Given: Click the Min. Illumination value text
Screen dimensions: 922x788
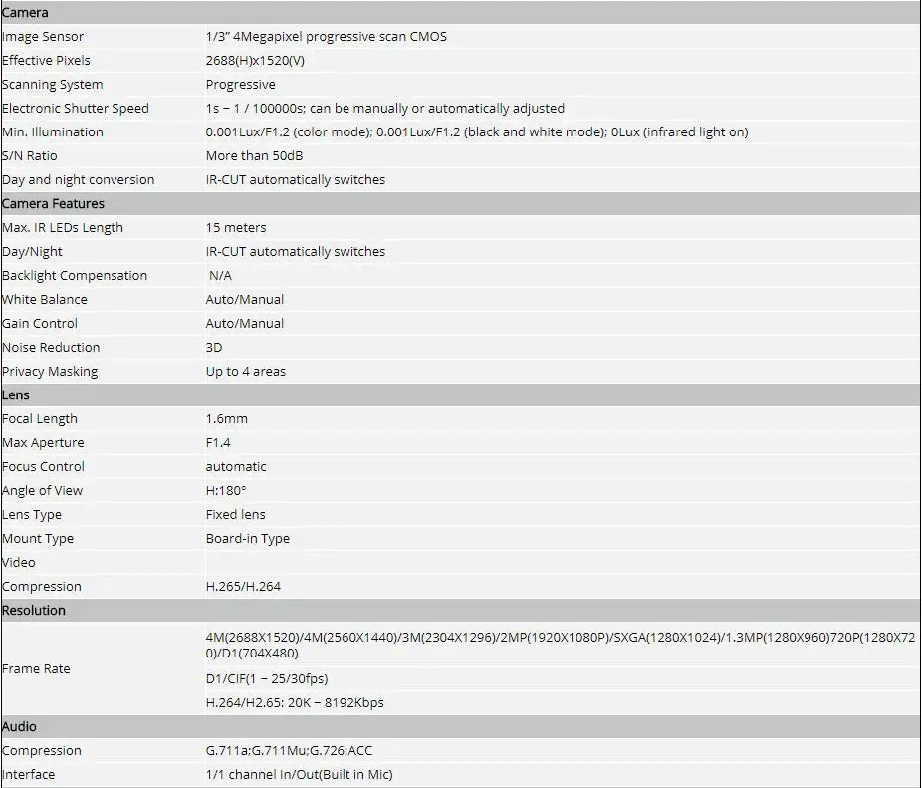Looking at the screenshot, I should click(x=477, y=132).
